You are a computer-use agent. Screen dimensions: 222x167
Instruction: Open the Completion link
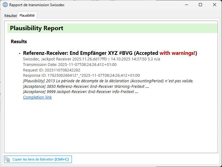tap(37, 97)
